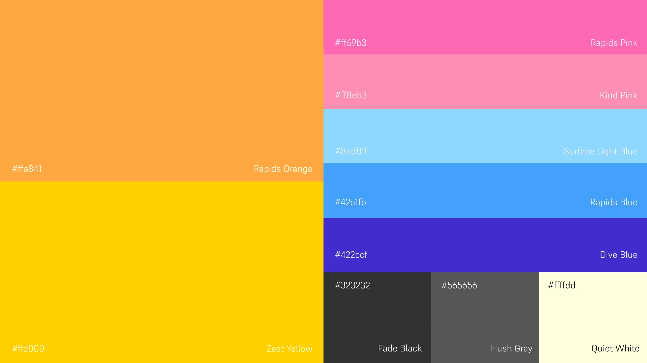
Task: Click the #ffffdd hex code label
Action: click(562, 285)
